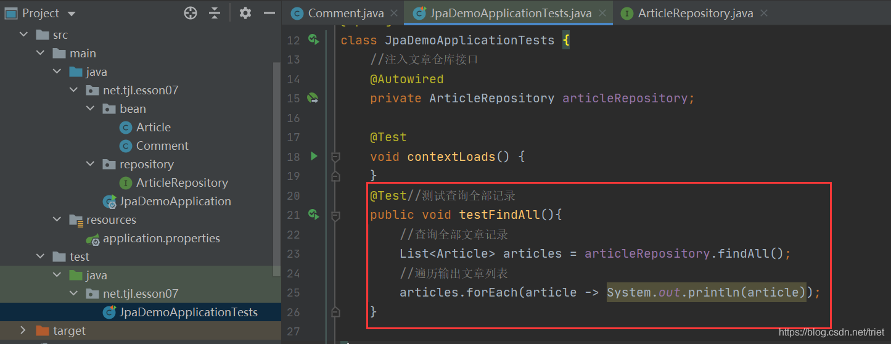Click the System.out.println(article) expression
Image resolution: width=891 pixels, height=344 pixels.
[707, 292]
